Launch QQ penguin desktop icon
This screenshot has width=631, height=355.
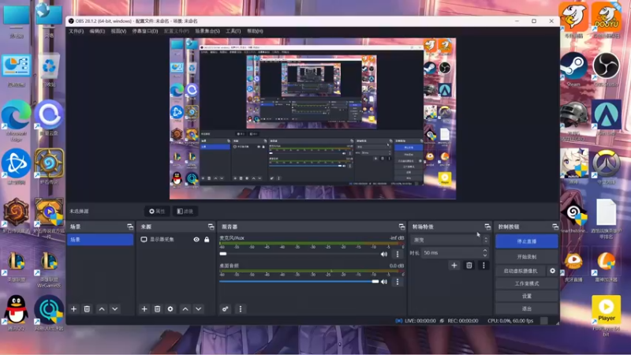tap(16, 312)
